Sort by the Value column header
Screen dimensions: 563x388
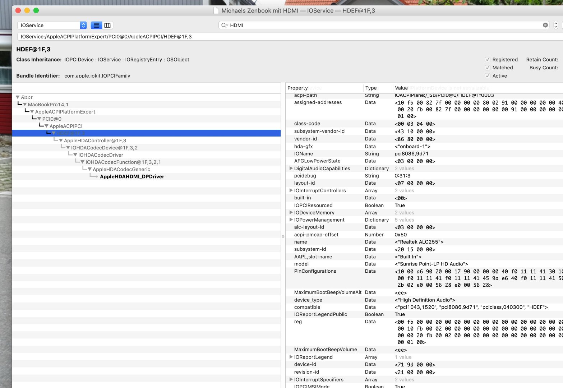[478, 88]
